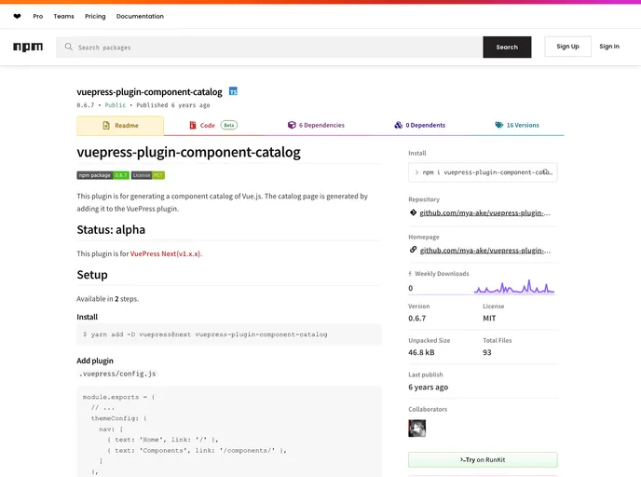Open the 0 Dependents tab
Image resolution: width=641 pixels, height=477 pixels.
(x=420, y=125)
